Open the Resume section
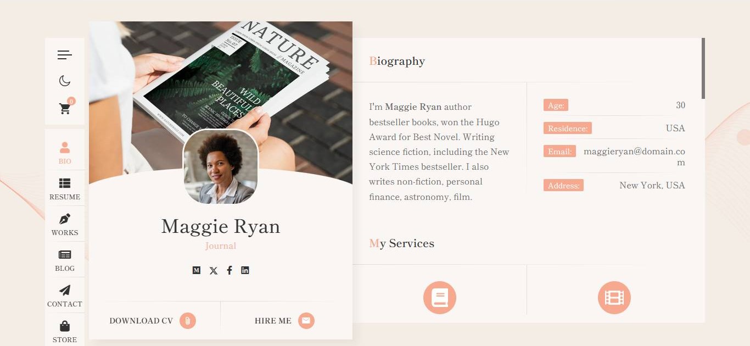 click(x=65, y=188)
